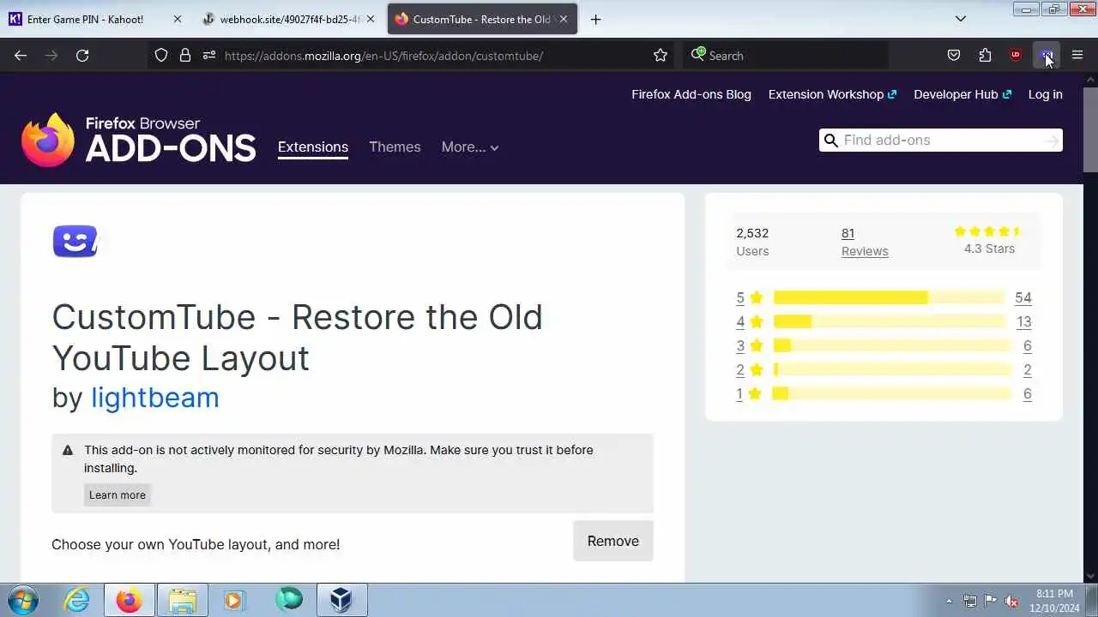Viewport: 1098px width, 617px height.
Task: Open Windows Start menu
Action: click(x=23, y=600)
